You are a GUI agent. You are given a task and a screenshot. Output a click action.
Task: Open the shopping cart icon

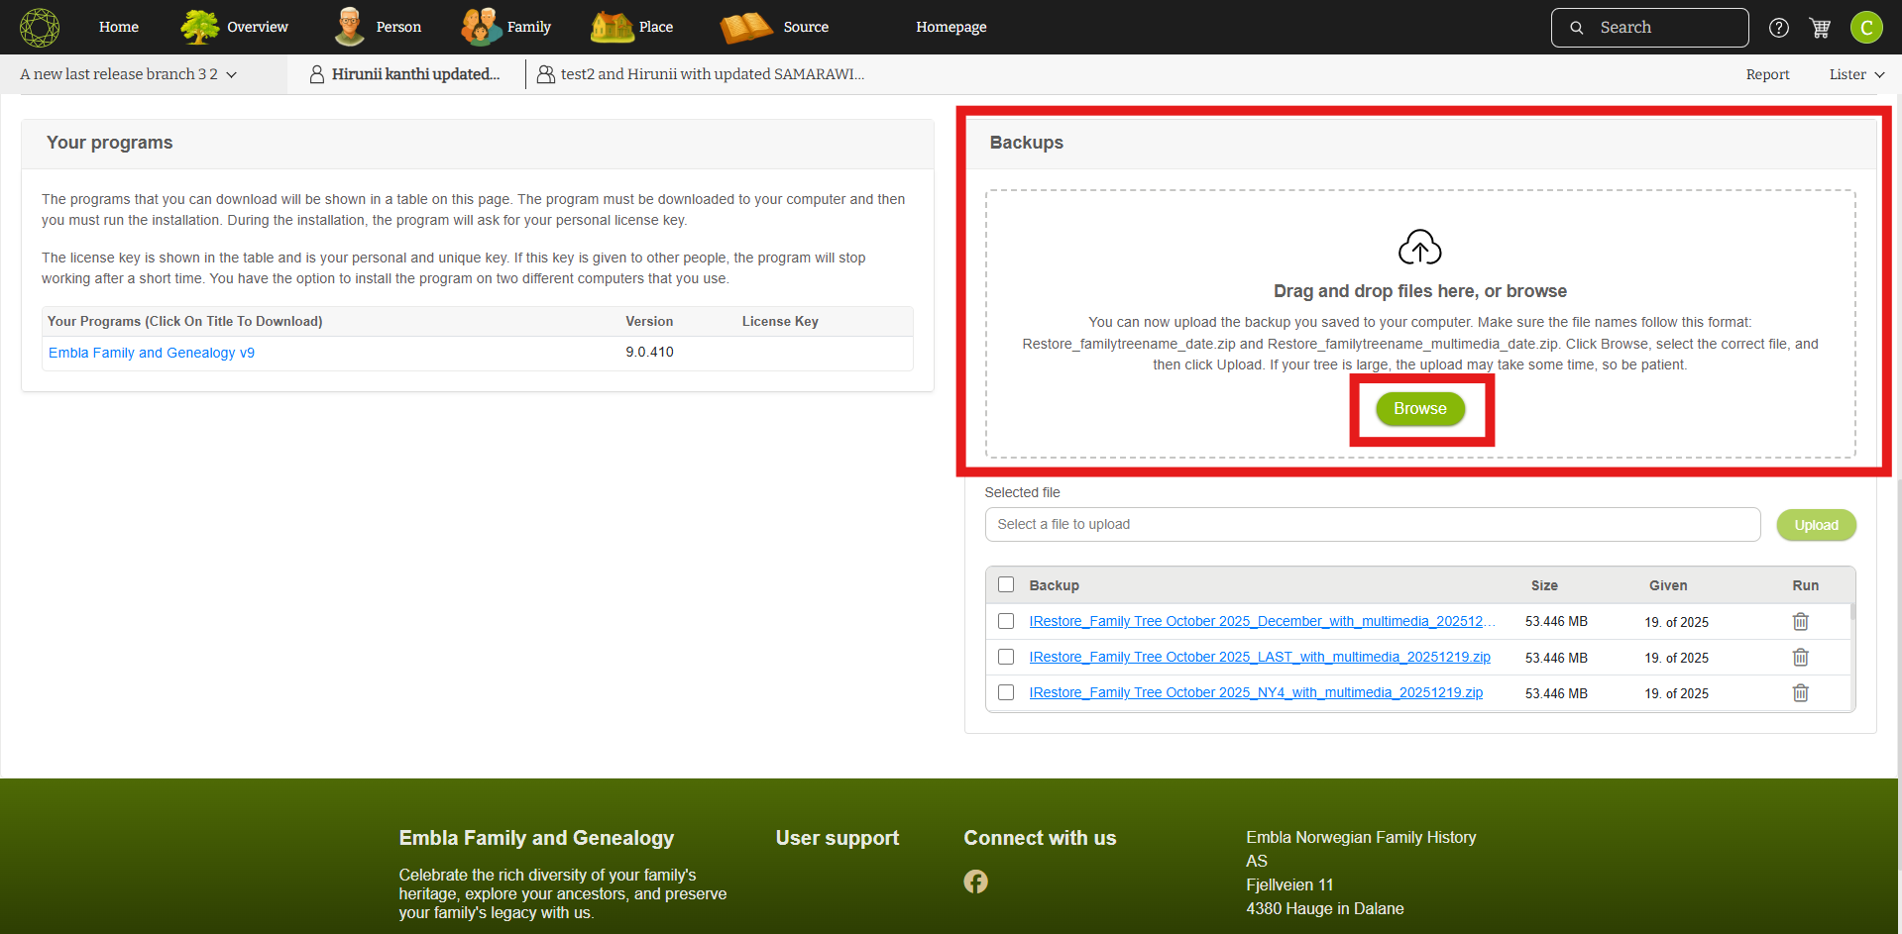[x=1820, y=28]
